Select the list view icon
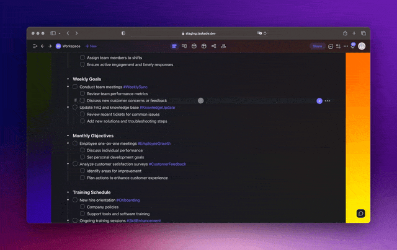397x250 pixels. click(174, 46)
